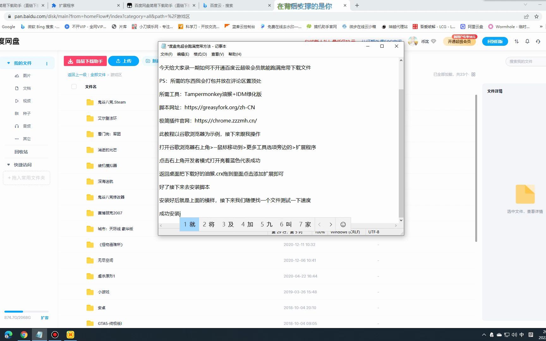Viewport: 546px width, 341px height.
Task: Open the 艾尔登法环 folder
Action: tap(107, 118)
